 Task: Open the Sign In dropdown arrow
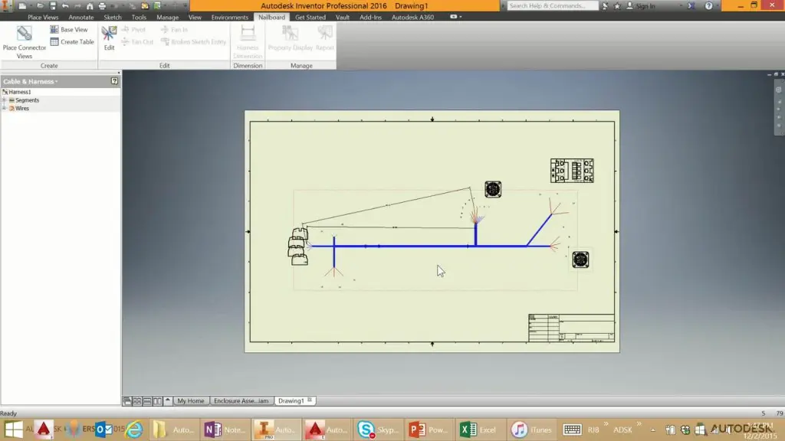click(x=681, y=6)
